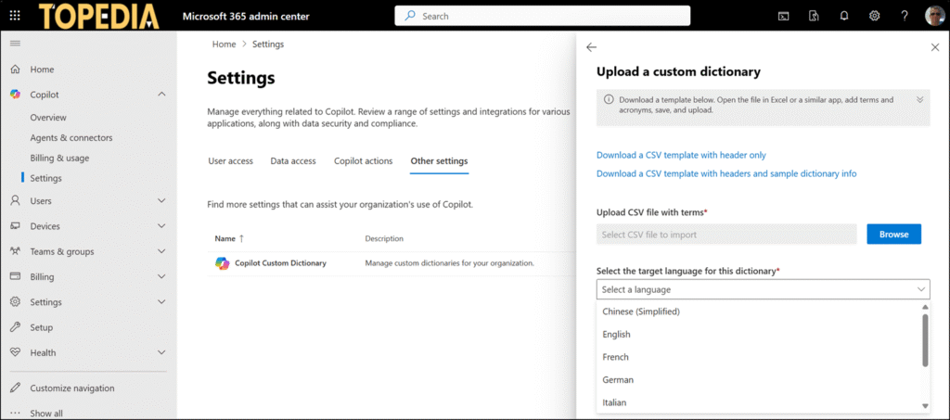Open the header settings gear icon
The width and height of the screenshot is (950, 420).
coord(874,17)
